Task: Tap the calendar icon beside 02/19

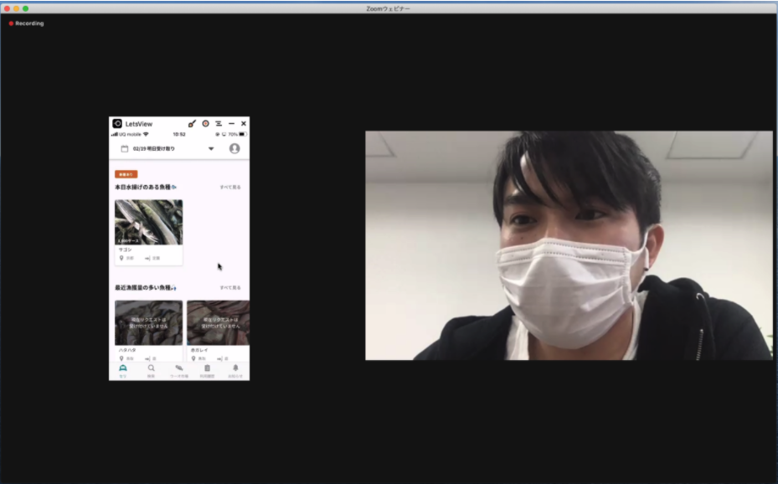Action: pyautogui.click(x=125, y=148)
